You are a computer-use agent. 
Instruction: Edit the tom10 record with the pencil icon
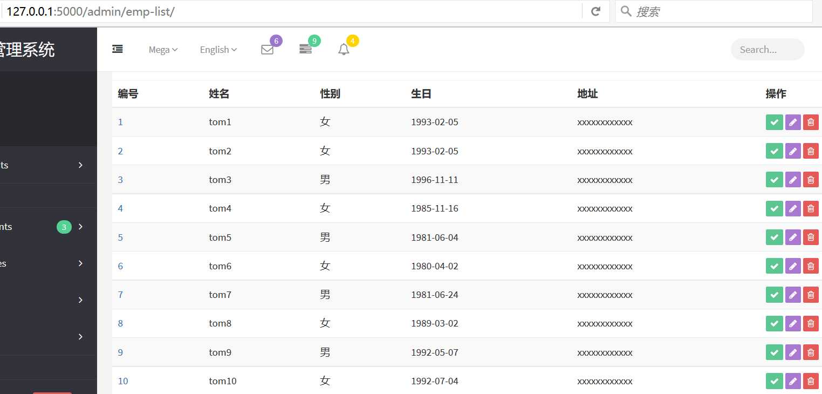coord(793,381)
